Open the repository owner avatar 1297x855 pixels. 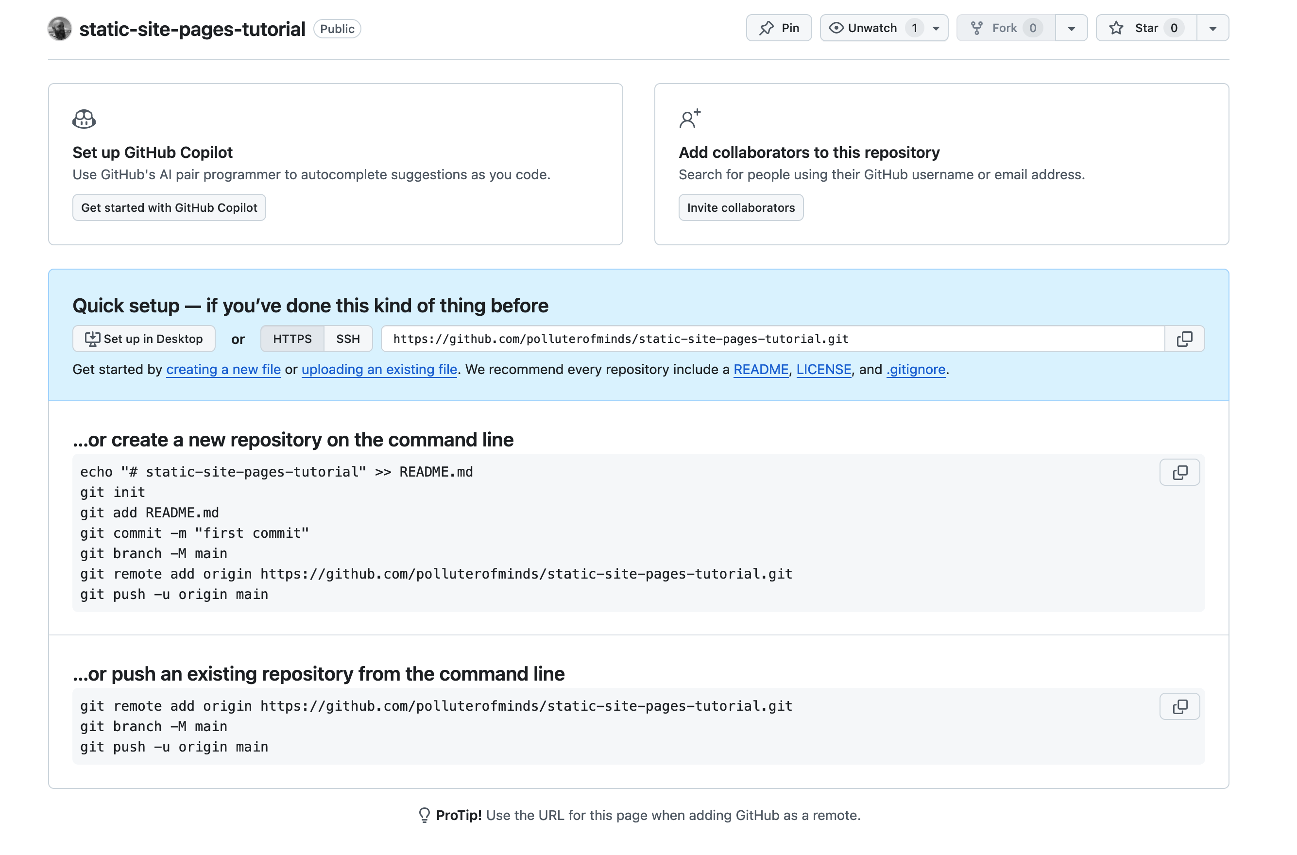[59, 28]
